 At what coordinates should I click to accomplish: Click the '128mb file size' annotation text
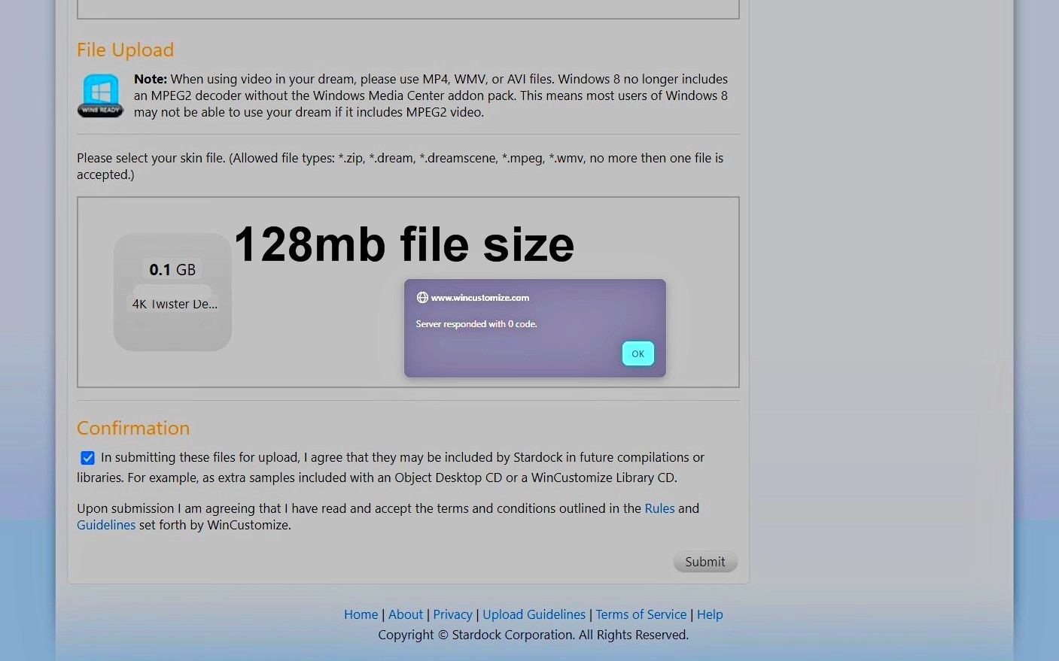(404, 244)
